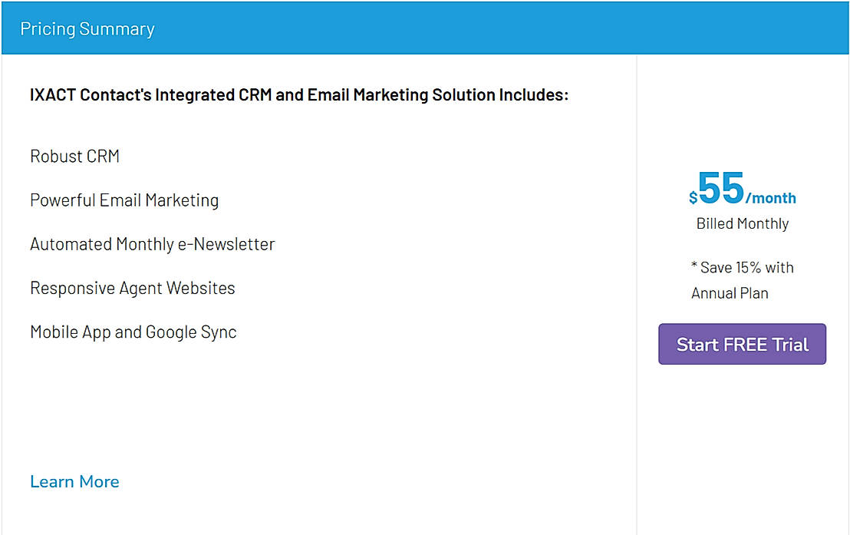Select the Robust CRM feature text
850x535 pixels.
pyautogui.click(x=74, y=156)
